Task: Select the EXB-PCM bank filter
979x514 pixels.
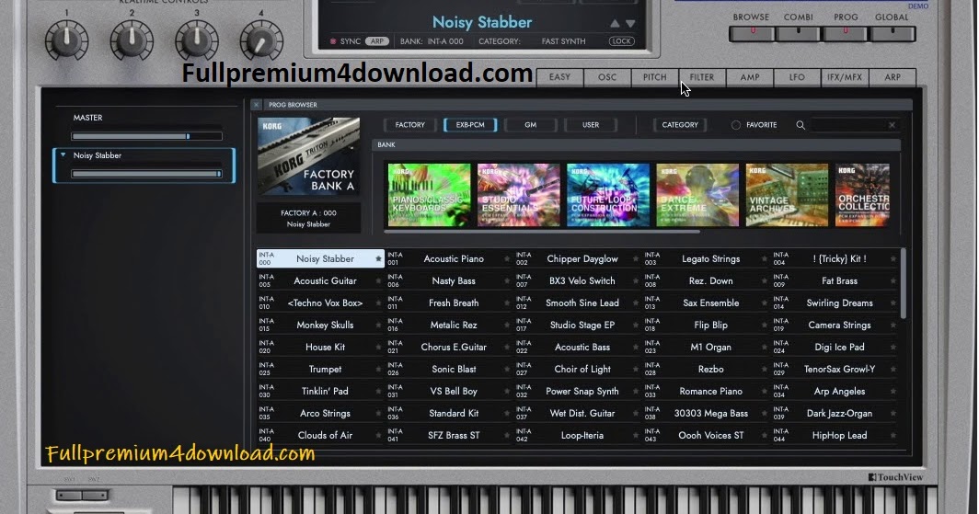Action: pyautogui.click(x=470, y=125)
